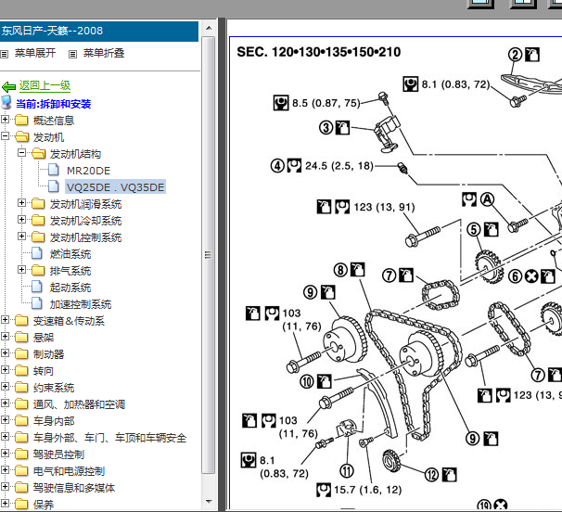
Task: Select the 保养 tree item
Action: (44, 505)
